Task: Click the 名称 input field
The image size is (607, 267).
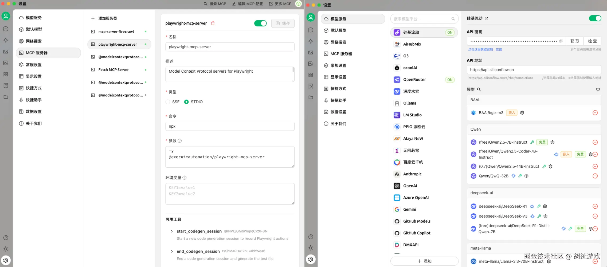Action: pos(230,47)
